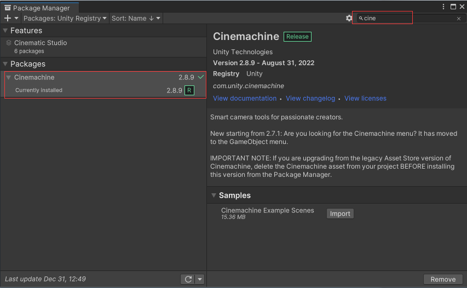Import the Cinemachine Example Scenes sample
This screenshot has height=288, width=467.
click(340, 214)
